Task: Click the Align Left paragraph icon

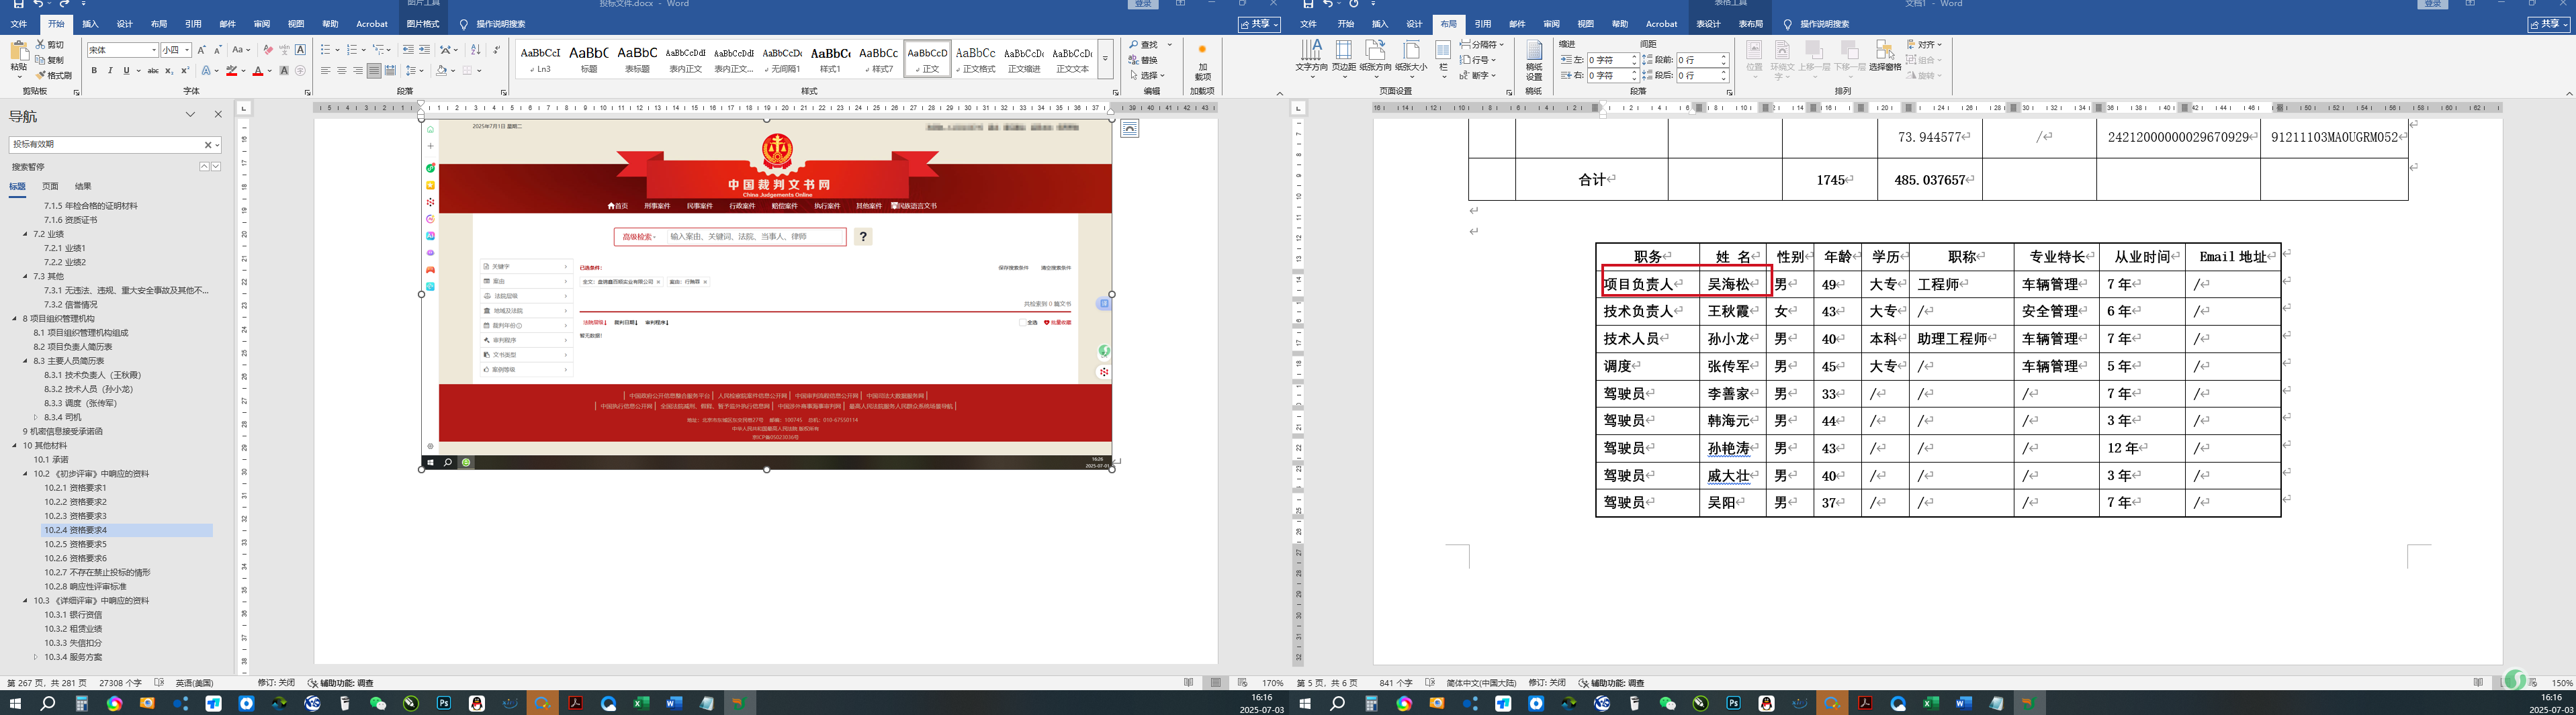Action: (x=325, y=71)
